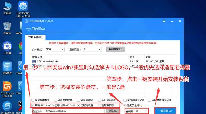The image size is (206, 114).
Task: Click the 自动搜索 button
Action: (116, 49)
